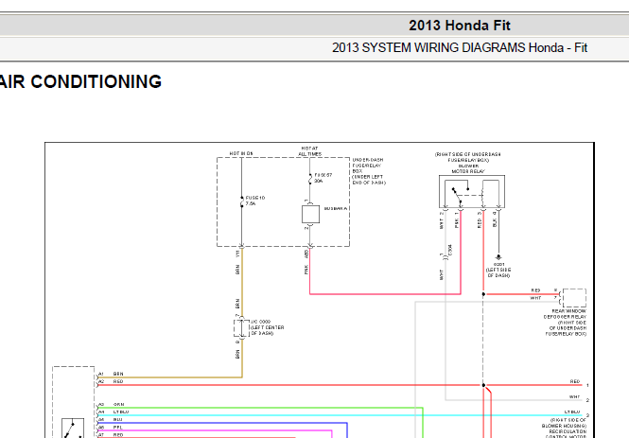The width and height of the screenshot is (629, 438).
Task: Click the blower motor relay schematic symbol
Action: tap(472, 192)
